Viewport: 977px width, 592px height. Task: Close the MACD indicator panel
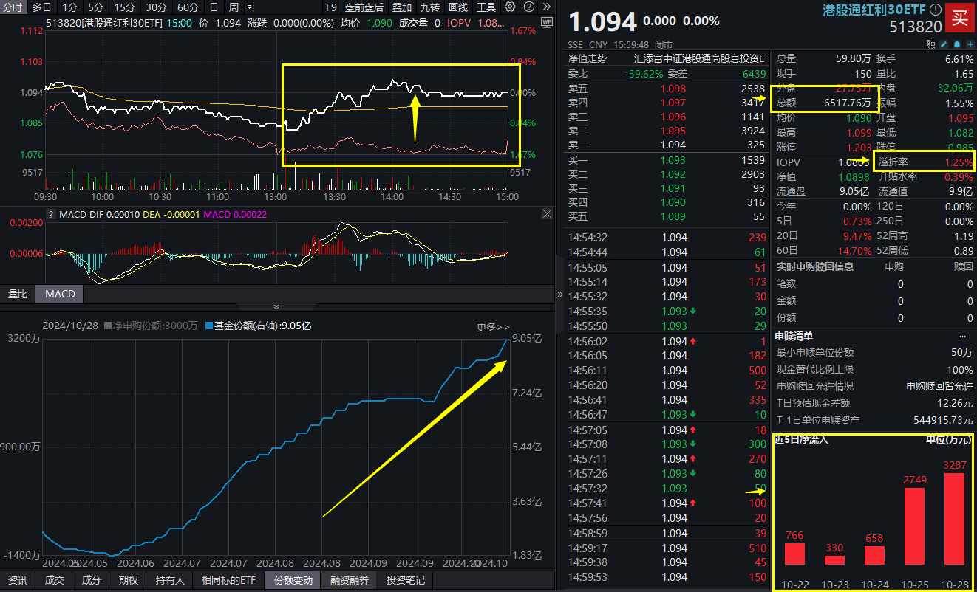click(547, 214)
